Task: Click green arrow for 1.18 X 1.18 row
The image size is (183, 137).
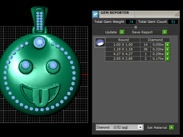Action: pos(167,49)
